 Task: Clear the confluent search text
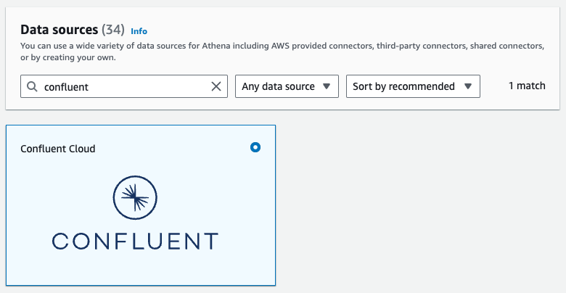click(x=216, y=86)
